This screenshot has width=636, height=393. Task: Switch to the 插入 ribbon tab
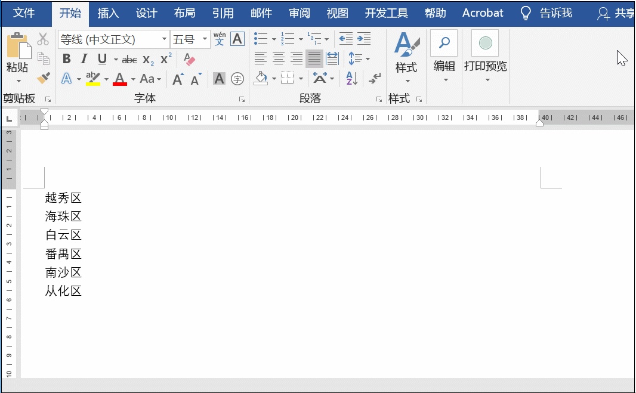pos(108,13)
